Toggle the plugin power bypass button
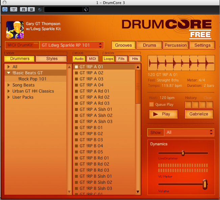 click(x=5, y=9)
